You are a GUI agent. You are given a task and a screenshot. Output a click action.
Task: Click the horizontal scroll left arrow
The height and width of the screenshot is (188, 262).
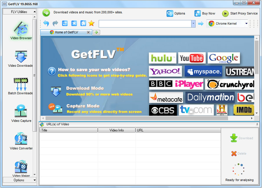coord(43,118)
